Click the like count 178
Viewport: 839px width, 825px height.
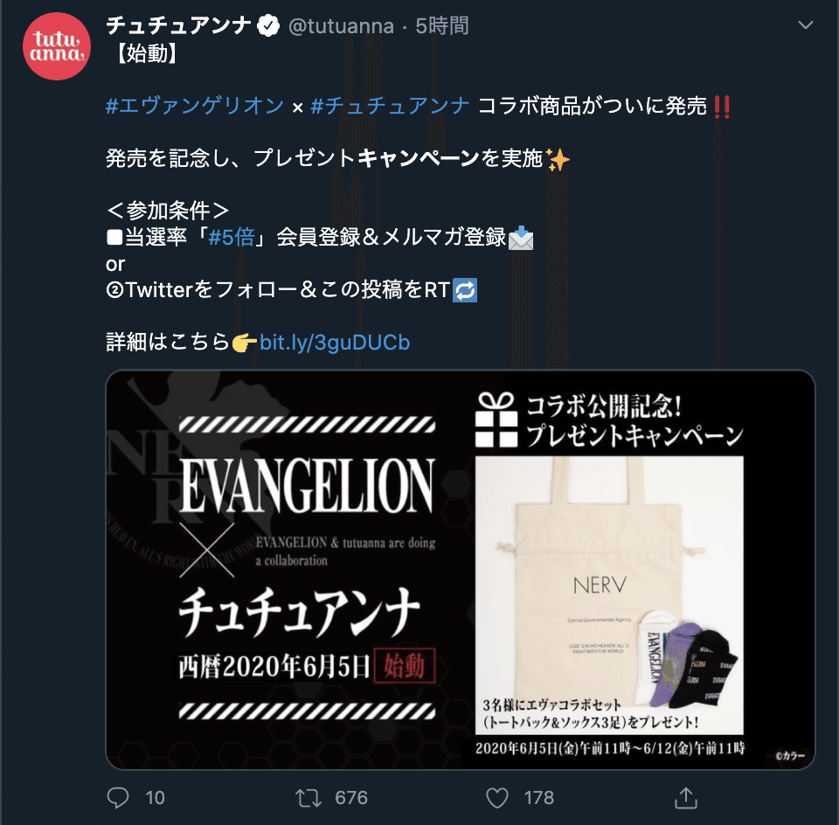tap(539, 798)
